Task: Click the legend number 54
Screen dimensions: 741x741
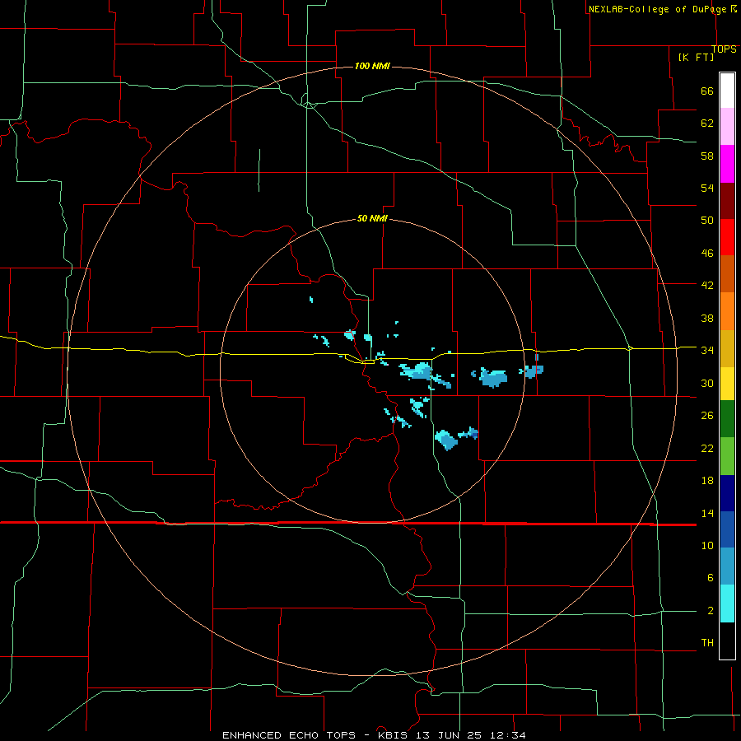Action: [x=707, y=188]
